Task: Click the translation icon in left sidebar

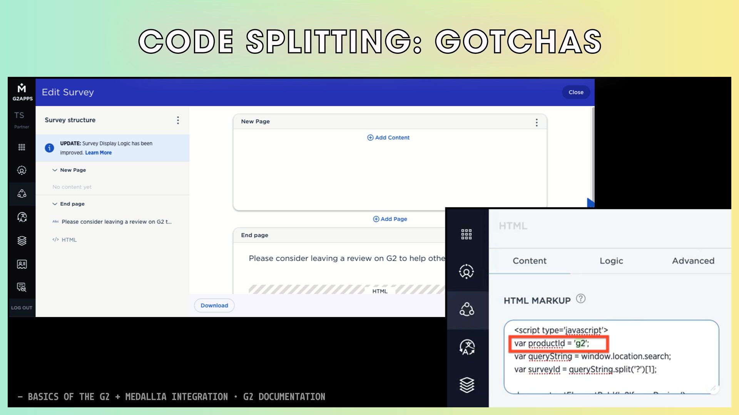Action: coord(22,217)
